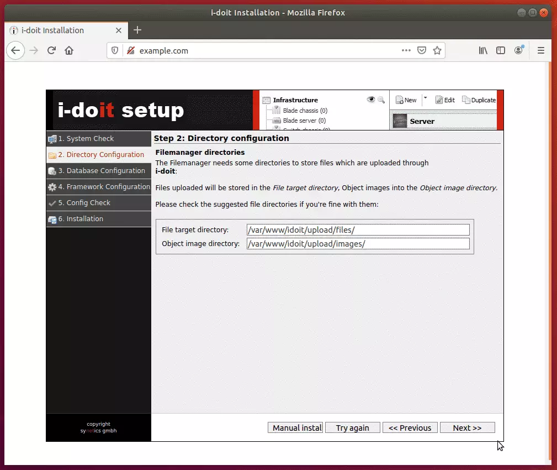Click the Directory Configuration folder icon
The width and height of the screenshot is (557, 470).
[52, 155]
